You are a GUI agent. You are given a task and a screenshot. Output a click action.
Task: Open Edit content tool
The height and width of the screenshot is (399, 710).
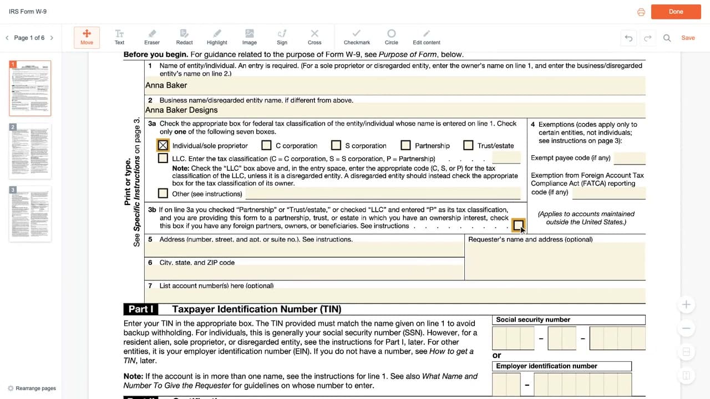[x=427, y=37]
